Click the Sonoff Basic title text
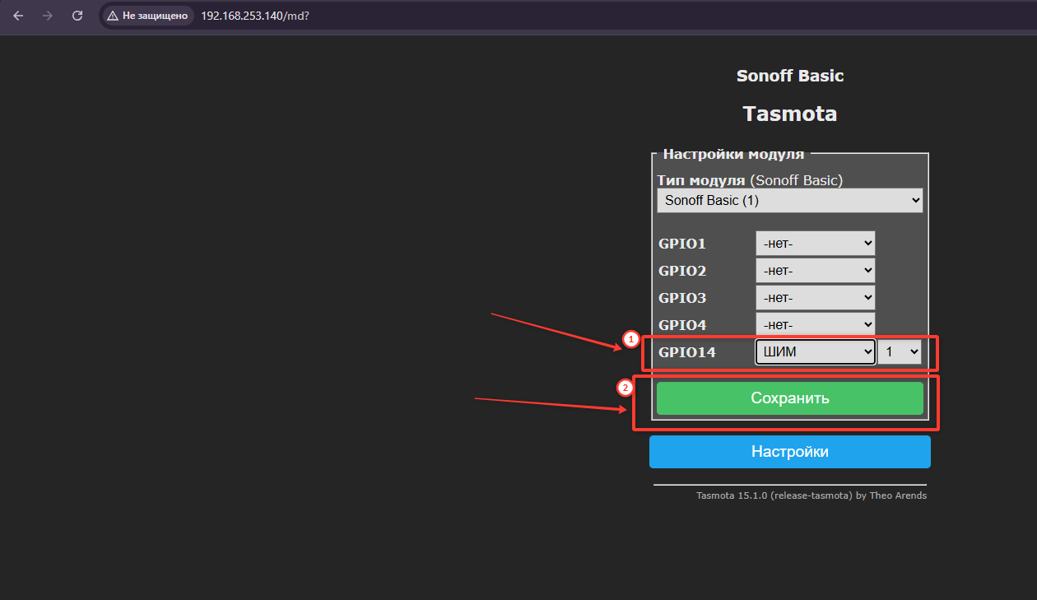The width and height of the screenshot is (1037, 600). tap(790, 76)
